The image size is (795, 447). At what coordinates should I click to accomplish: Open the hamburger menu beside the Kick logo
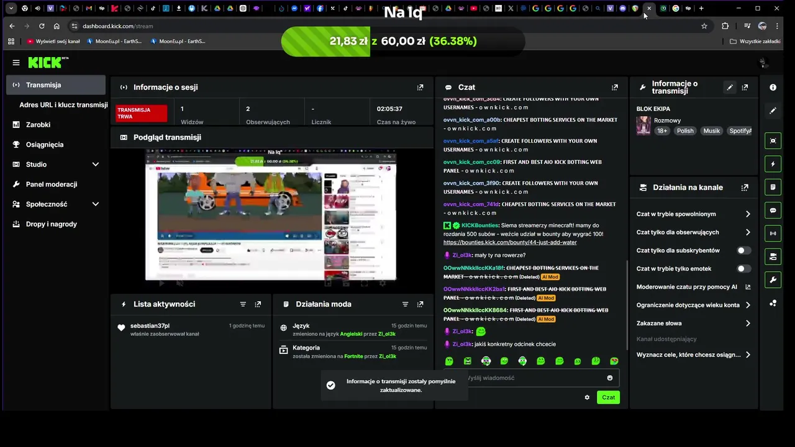click(16, 63)
